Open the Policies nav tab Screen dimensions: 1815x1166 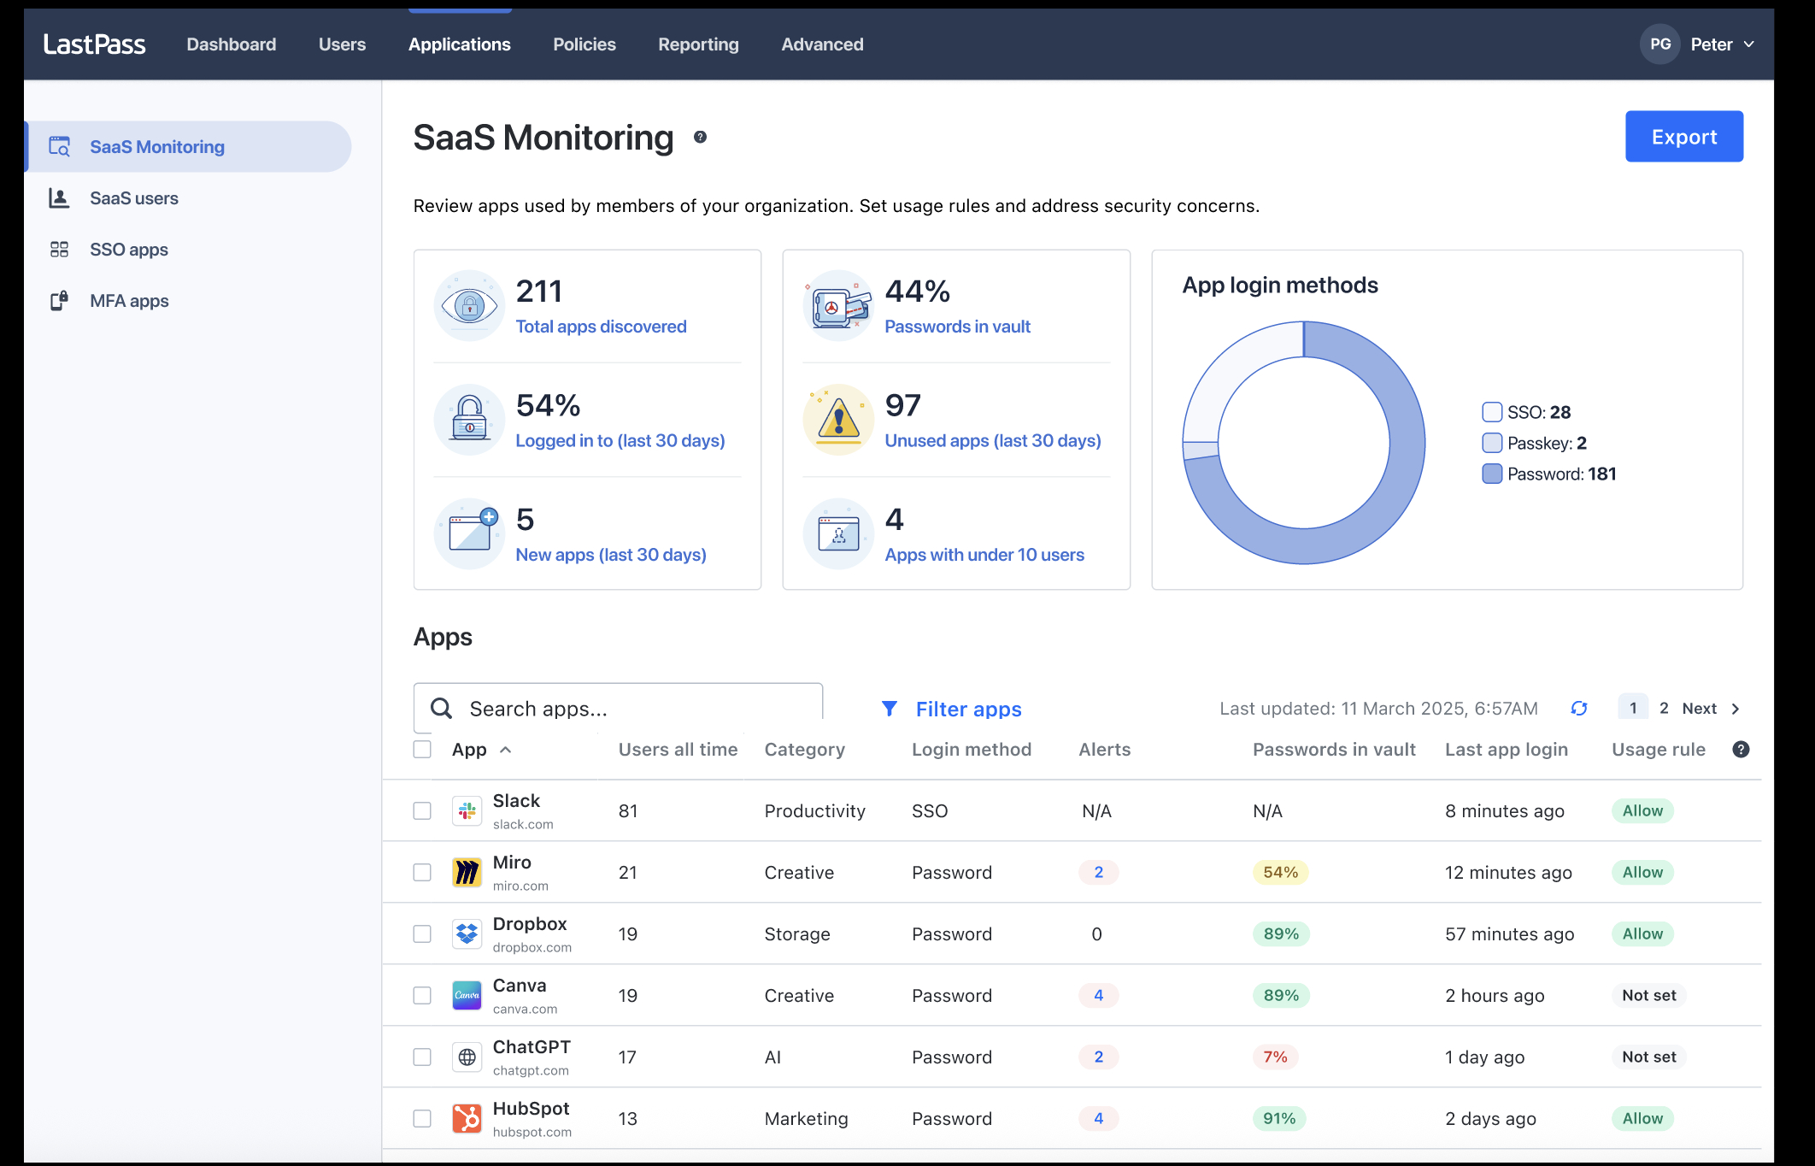click(584, 44)
